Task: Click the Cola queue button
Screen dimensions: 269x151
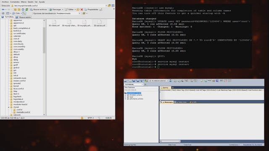Action: [16, 13]
